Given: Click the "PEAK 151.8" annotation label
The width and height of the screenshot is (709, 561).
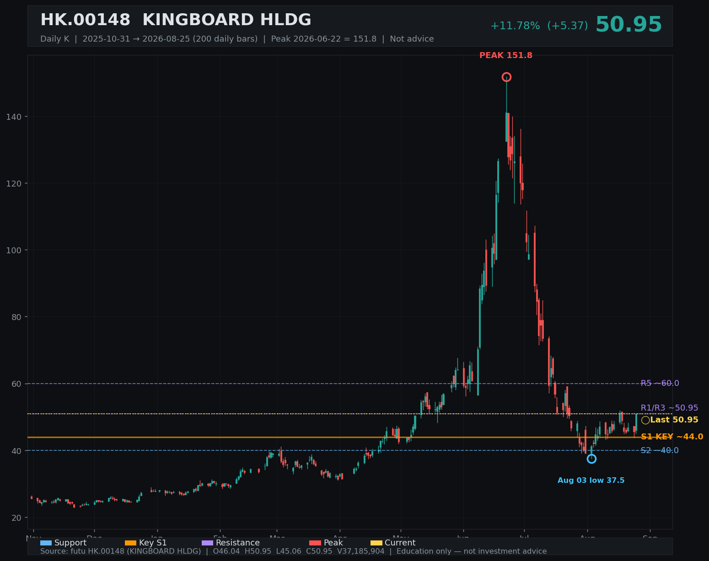Looking at the screenshot, I should (506, 56).
